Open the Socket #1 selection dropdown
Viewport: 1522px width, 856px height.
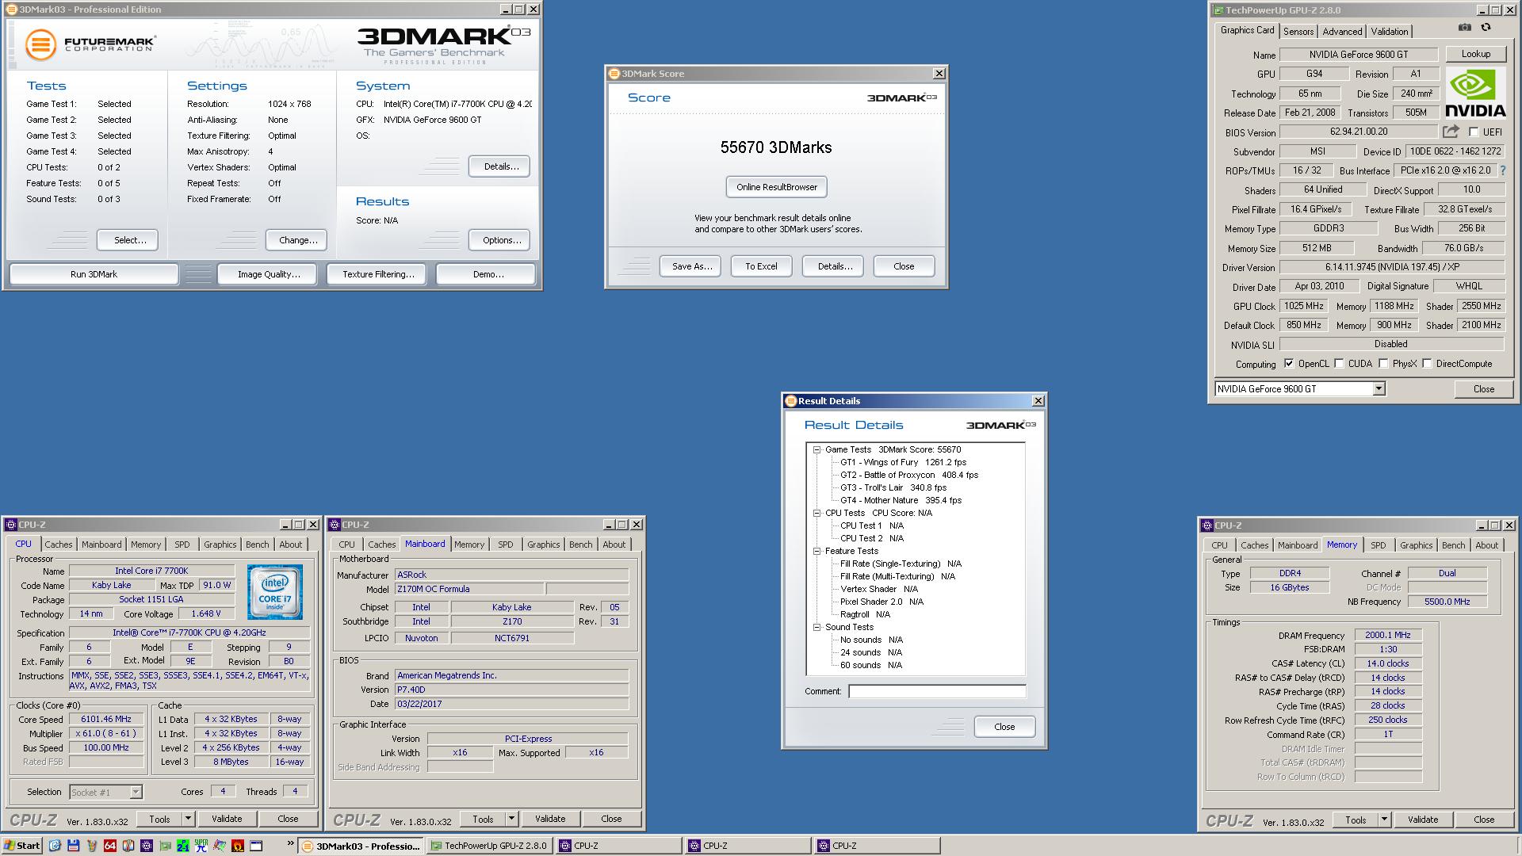pos(136,792)
